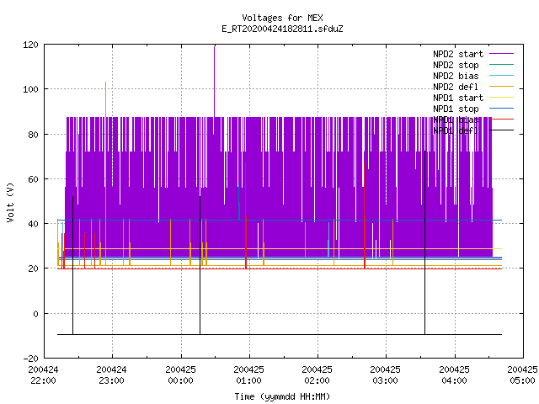Click the yellow NPD1 start legend line
Viewport: 539px width, 404px height.
click(502, 98)
